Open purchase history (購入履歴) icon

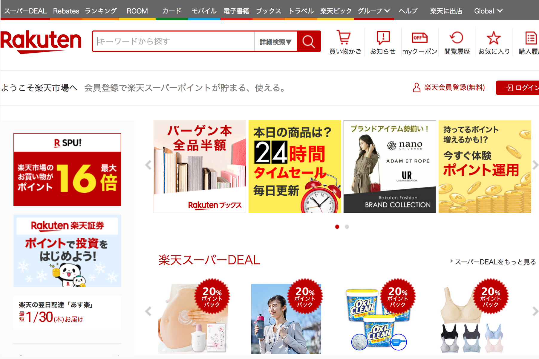529,42
